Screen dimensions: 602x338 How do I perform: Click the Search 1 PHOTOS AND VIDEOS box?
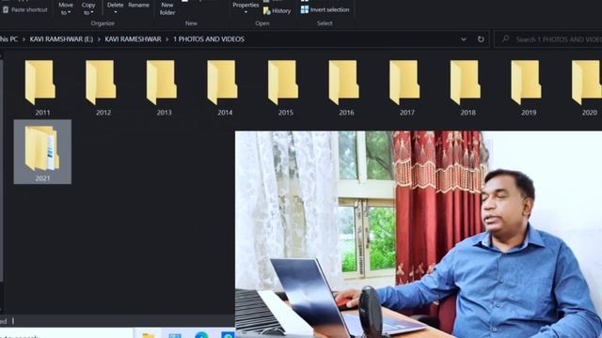tap(548, 39)
